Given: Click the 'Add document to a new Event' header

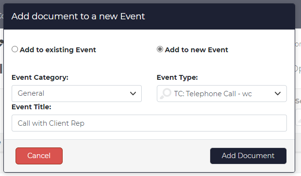Looking at the screenshot, I should tap(78, 16).
